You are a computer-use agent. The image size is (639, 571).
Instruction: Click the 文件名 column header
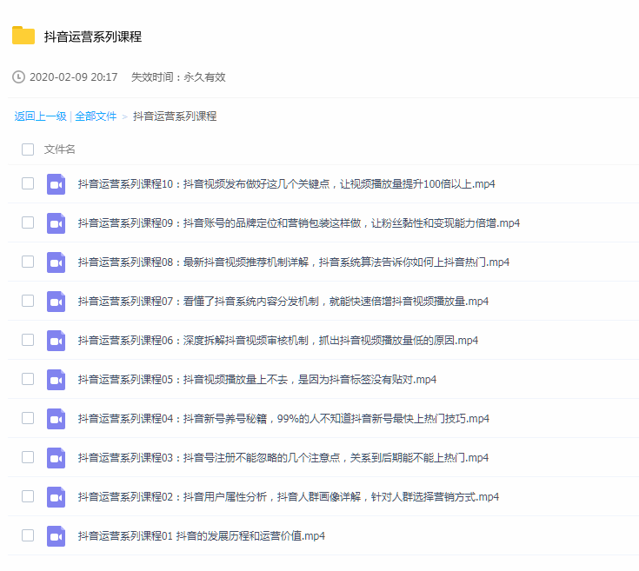coord(59,149)
